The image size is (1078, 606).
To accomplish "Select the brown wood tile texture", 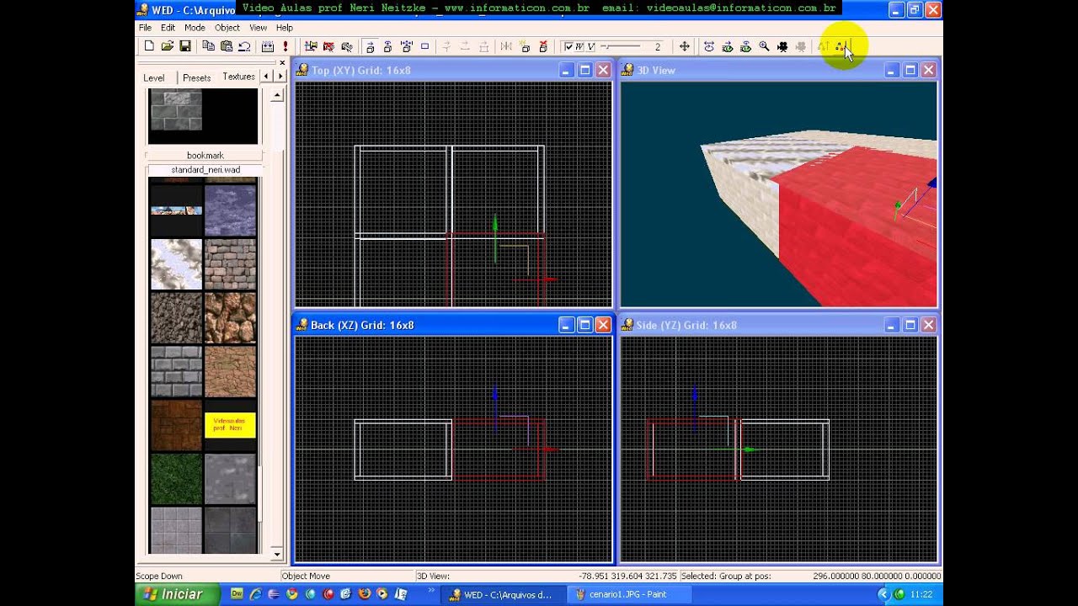I will [x=177, y=425].
